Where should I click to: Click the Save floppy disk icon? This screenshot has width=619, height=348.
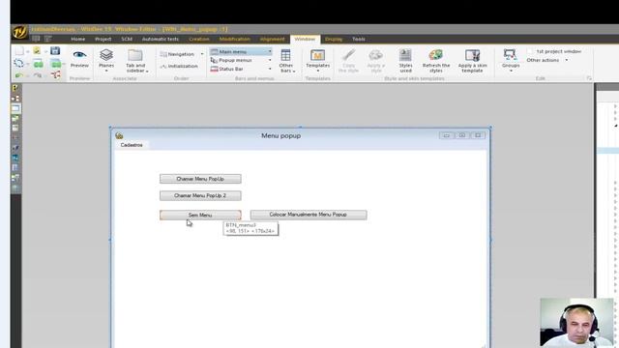(x=55, y=50)
